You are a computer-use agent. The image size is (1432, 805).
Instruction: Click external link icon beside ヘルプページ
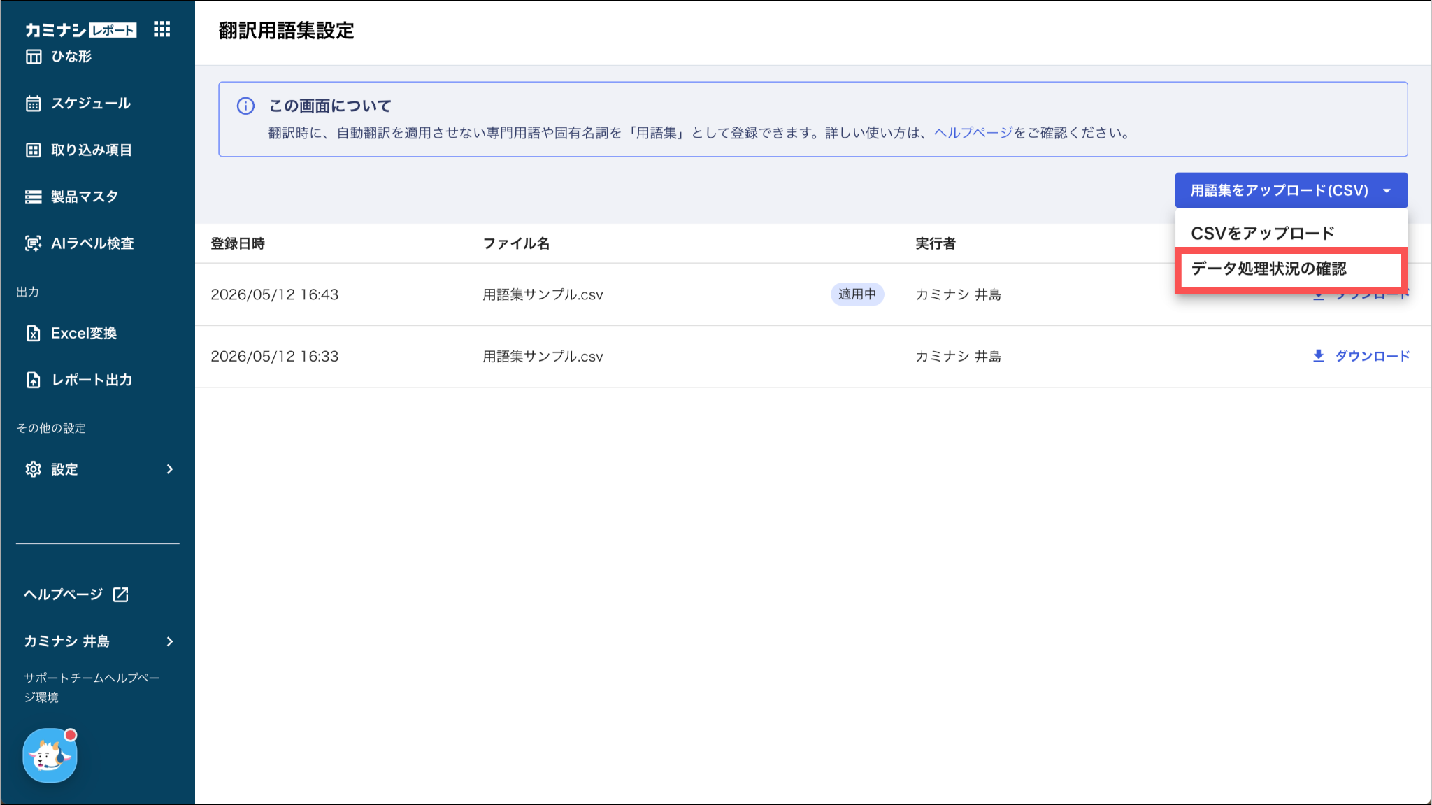tap(120, 594)
